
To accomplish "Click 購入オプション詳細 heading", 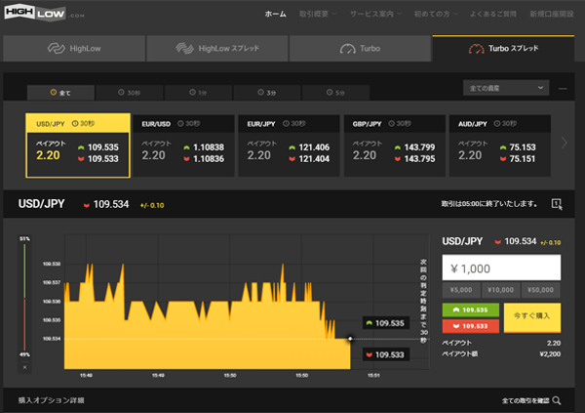I will [51, 400].
